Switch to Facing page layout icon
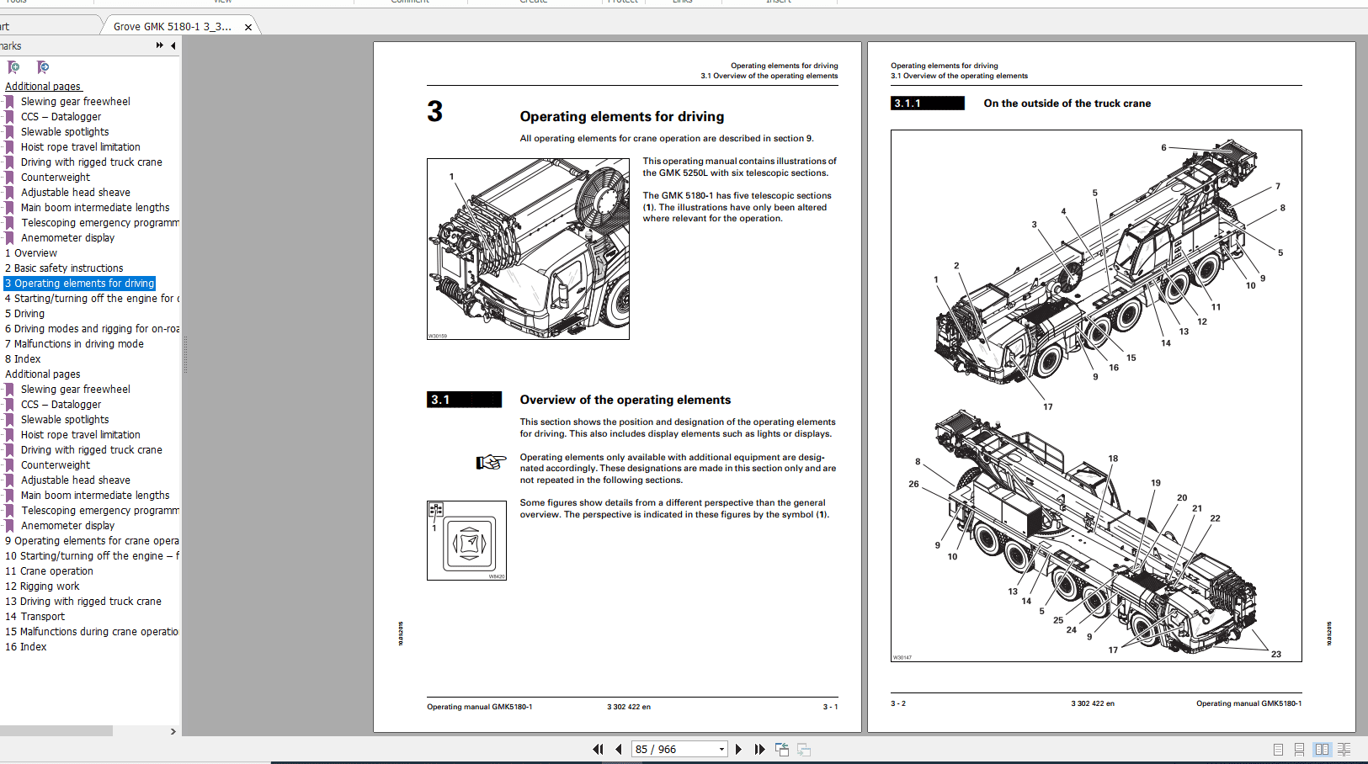 point(1322,749)
